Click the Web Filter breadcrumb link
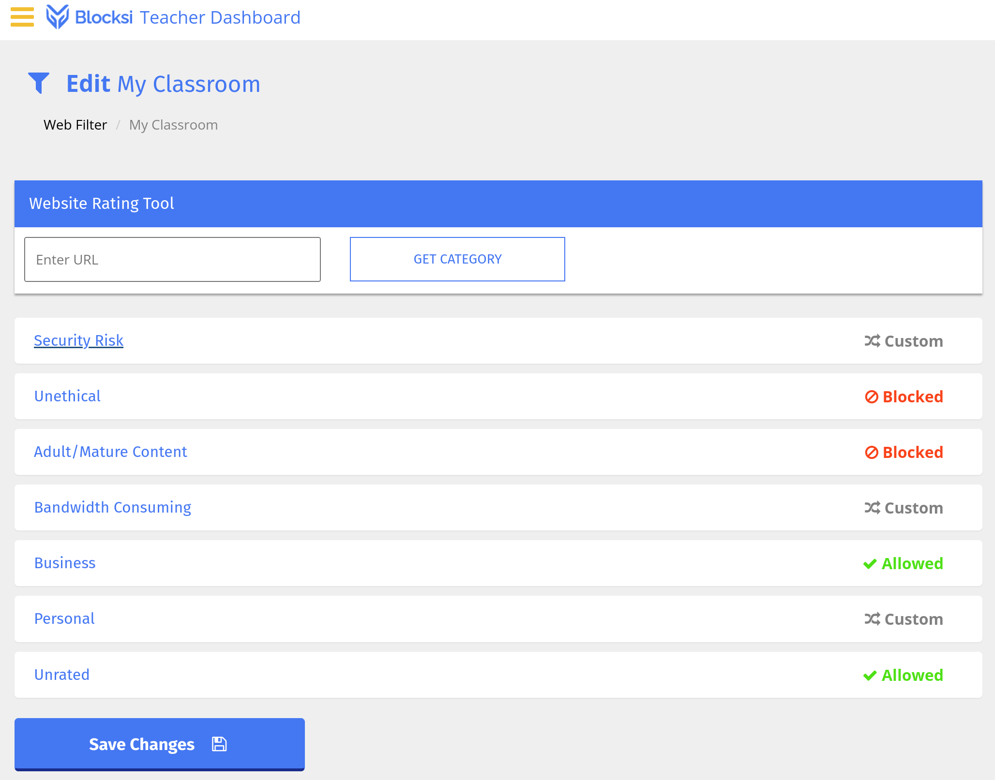This screenshot has height=780, width=995. tap(75, 125)
